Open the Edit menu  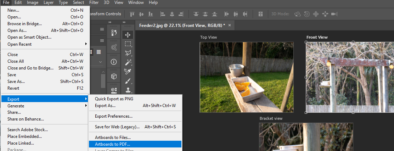pos(18,3)
